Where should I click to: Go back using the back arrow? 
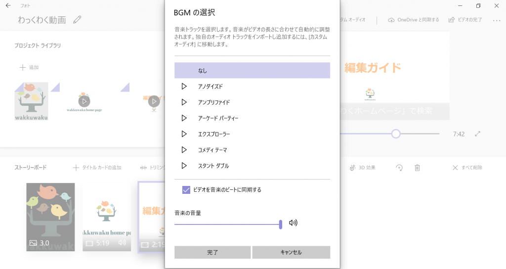point(8,6)
